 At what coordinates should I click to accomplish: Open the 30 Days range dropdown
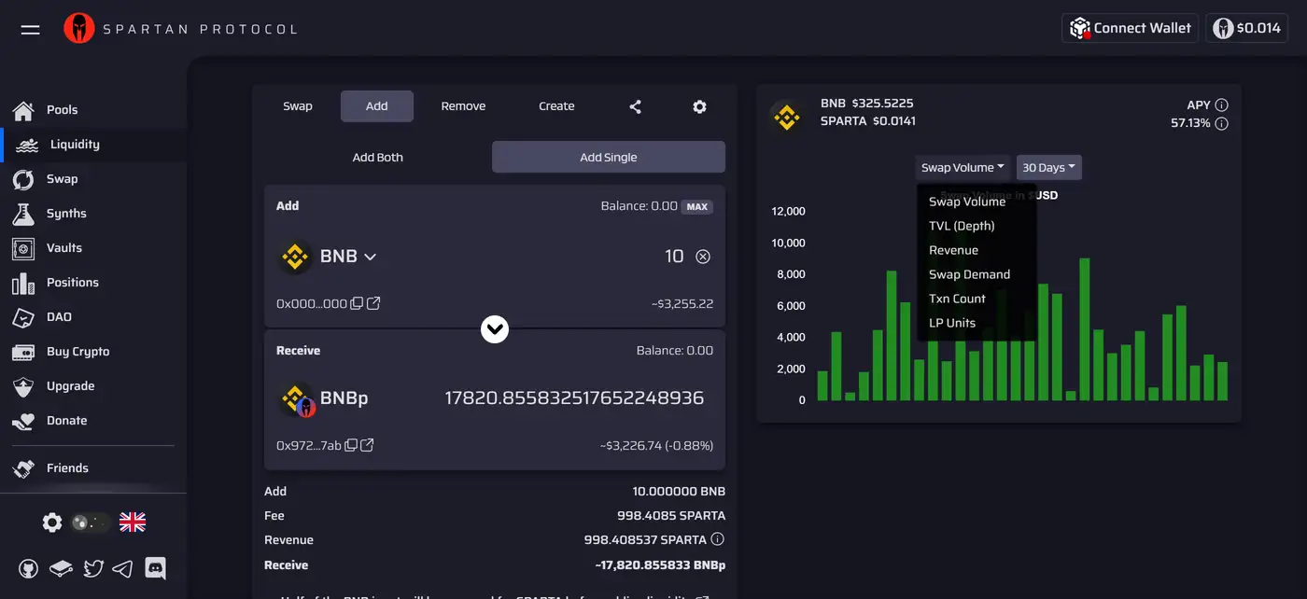click(x=1048, y=168)
